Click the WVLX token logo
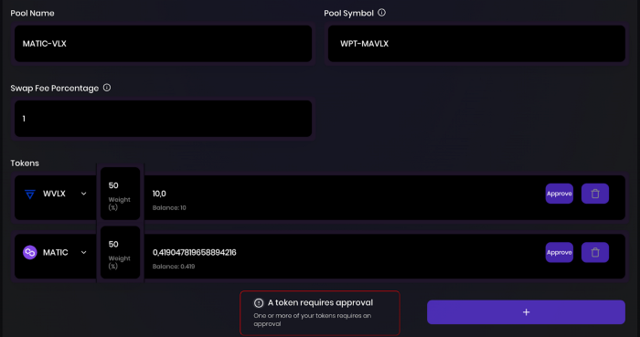This screenshot has width=640, height=337. (30, 194)
